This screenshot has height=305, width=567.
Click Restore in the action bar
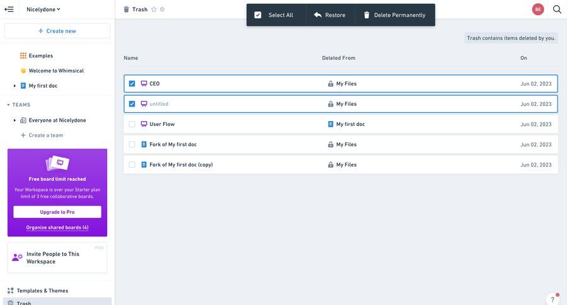[x=329, y=15]
